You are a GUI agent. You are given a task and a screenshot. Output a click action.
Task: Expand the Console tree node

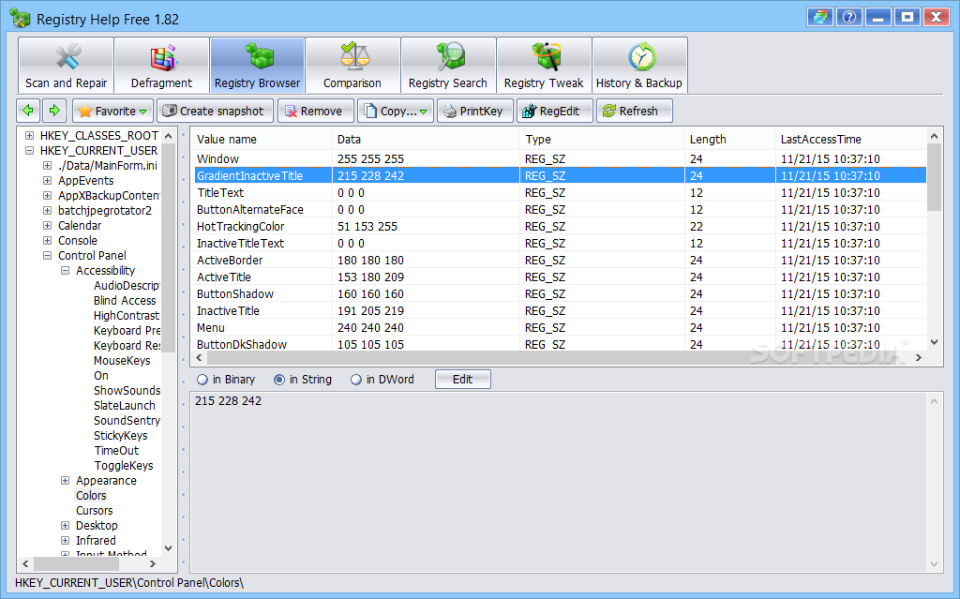pyautogui.click(x=47, y=240)
